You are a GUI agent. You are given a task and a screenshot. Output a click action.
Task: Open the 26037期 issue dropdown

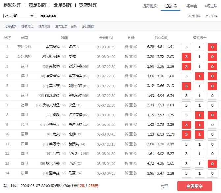(x=19, y=16)
